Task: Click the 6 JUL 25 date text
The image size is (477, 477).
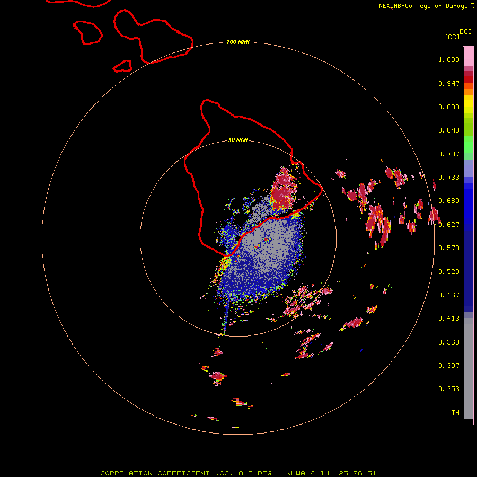Action: click(329, 473)
